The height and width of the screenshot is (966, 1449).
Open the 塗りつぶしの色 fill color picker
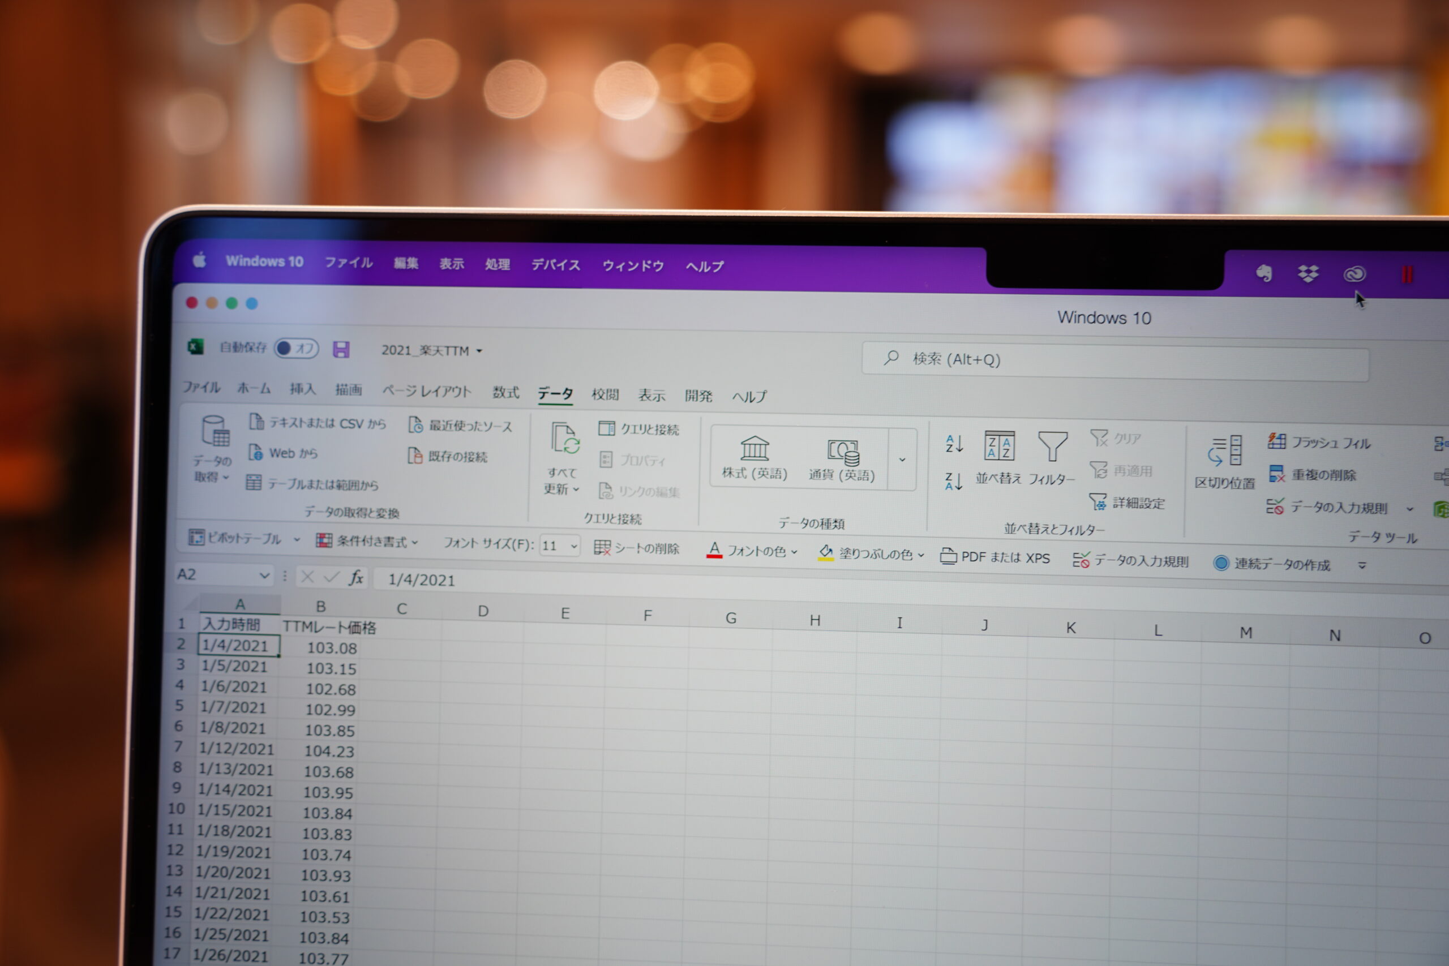pos(871,553)
